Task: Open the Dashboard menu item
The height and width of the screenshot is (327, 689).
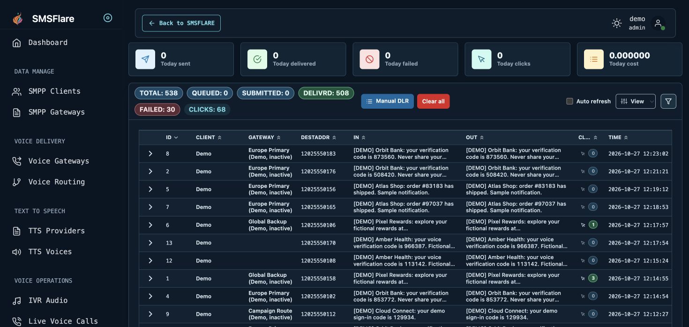Action: point(48,43)
